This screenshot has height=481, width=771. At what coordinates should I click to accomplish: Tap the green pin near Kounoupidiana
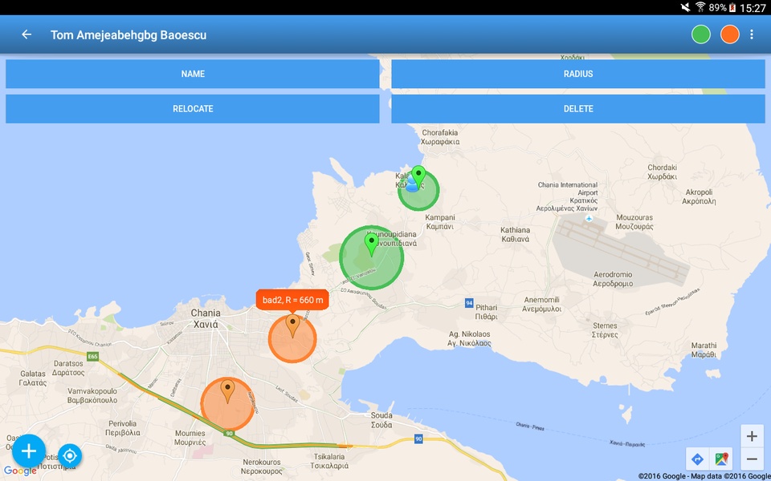point(371,244)
